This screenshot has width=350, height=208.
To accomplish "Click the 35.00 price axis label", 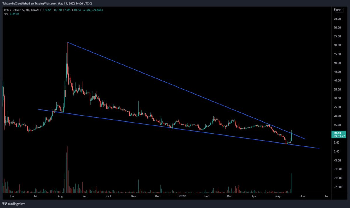I will 338,90.
